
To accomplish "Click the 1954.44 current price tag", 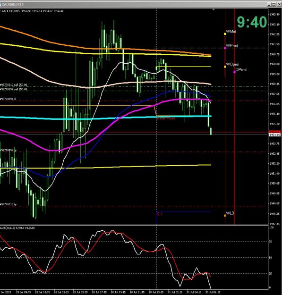I will pos(274,135).
